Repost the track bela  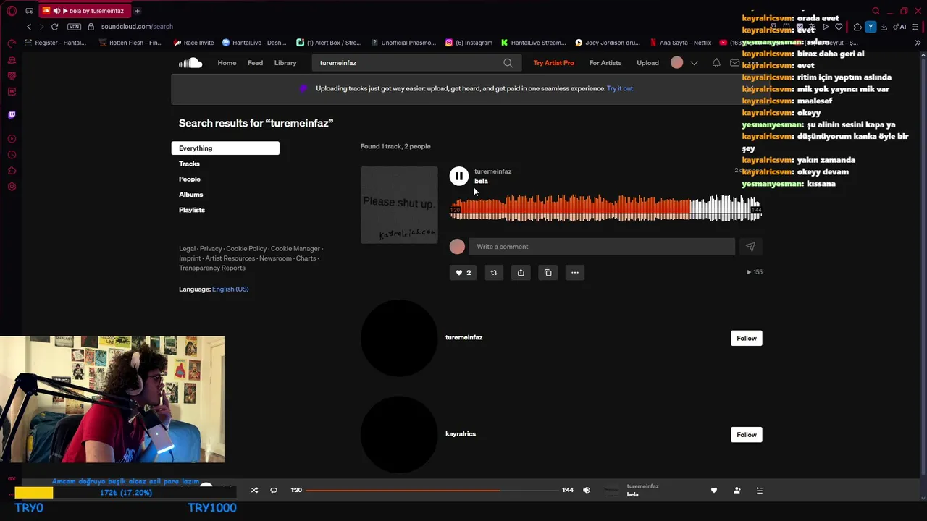(494, 273)
